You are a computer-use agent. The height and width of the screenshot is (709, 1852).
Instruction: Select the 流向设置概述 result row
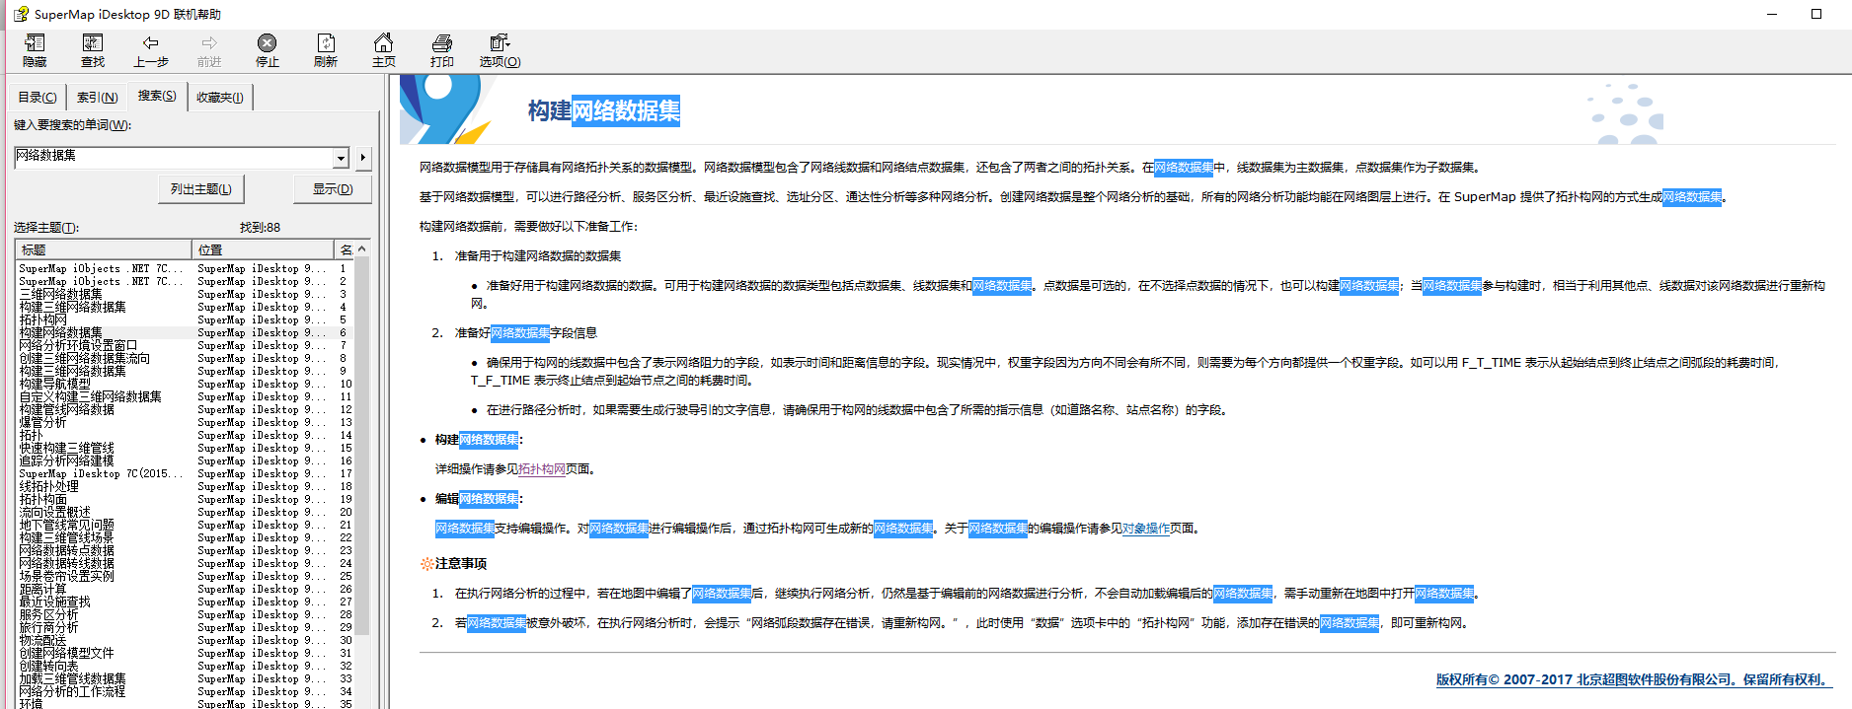[186, 512]
